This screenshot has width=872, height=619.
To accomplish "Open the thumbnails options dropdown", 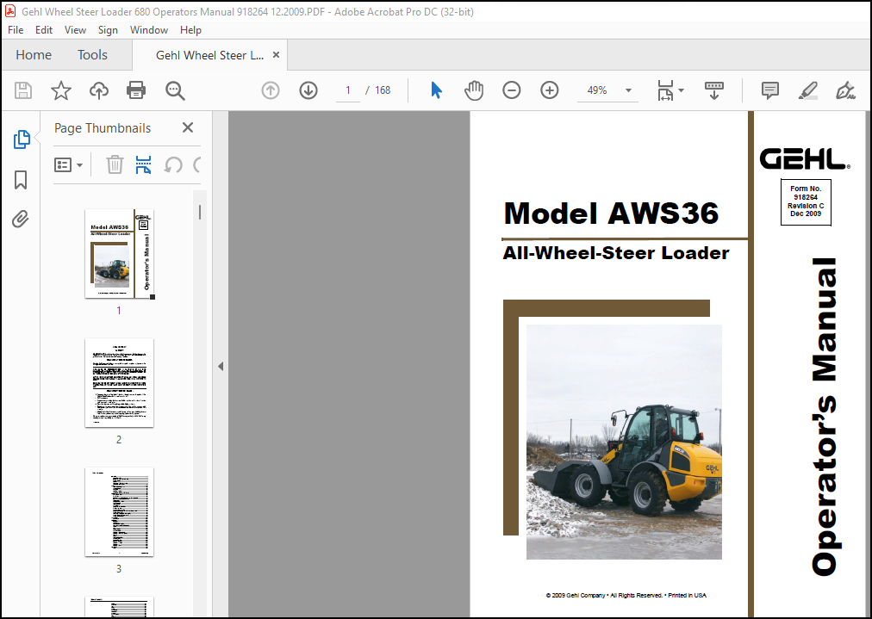I will 68,165.
